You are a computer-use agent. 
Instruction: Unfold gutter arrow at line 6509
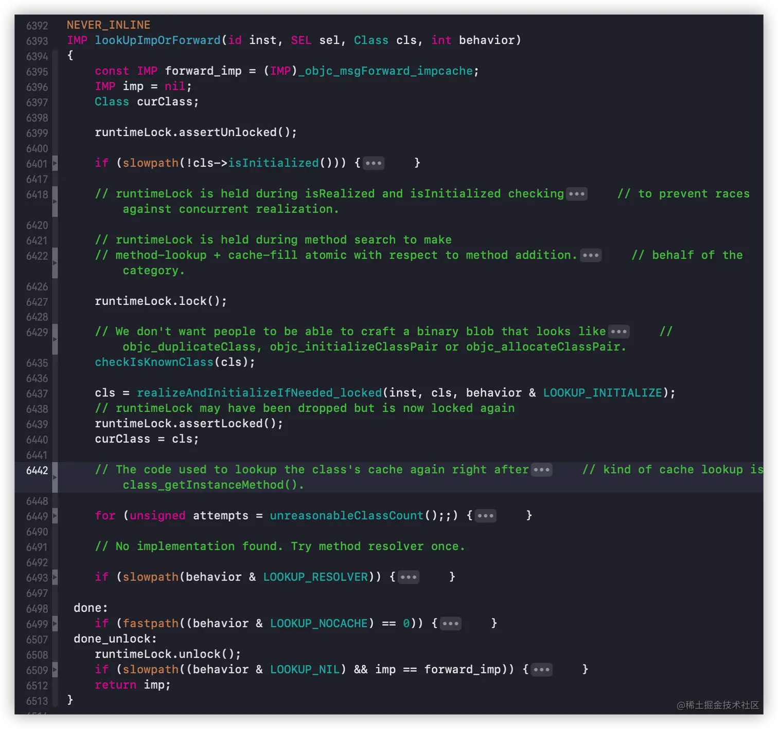(x=55, y=670)
